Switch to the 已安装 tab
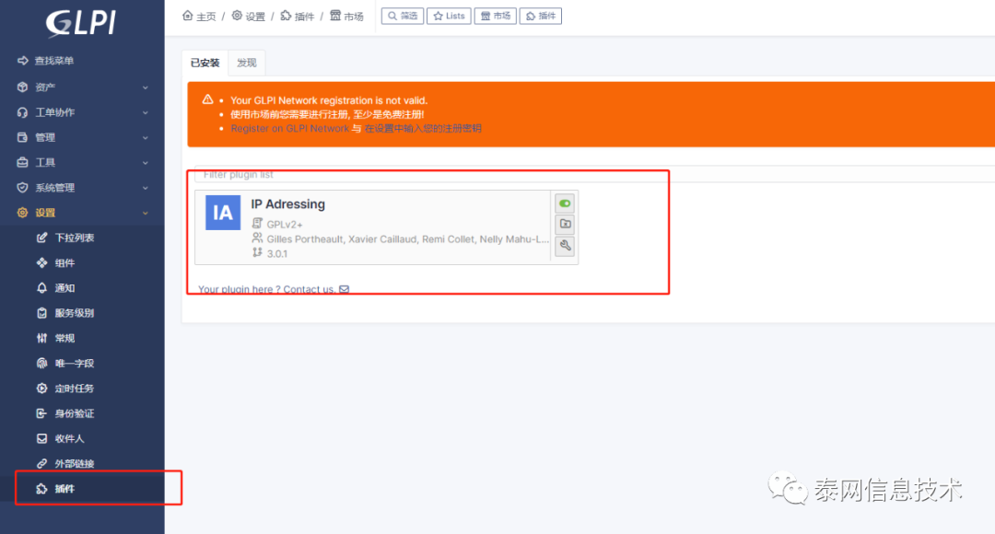Screen dimensions: 995x534 point(205,63)
